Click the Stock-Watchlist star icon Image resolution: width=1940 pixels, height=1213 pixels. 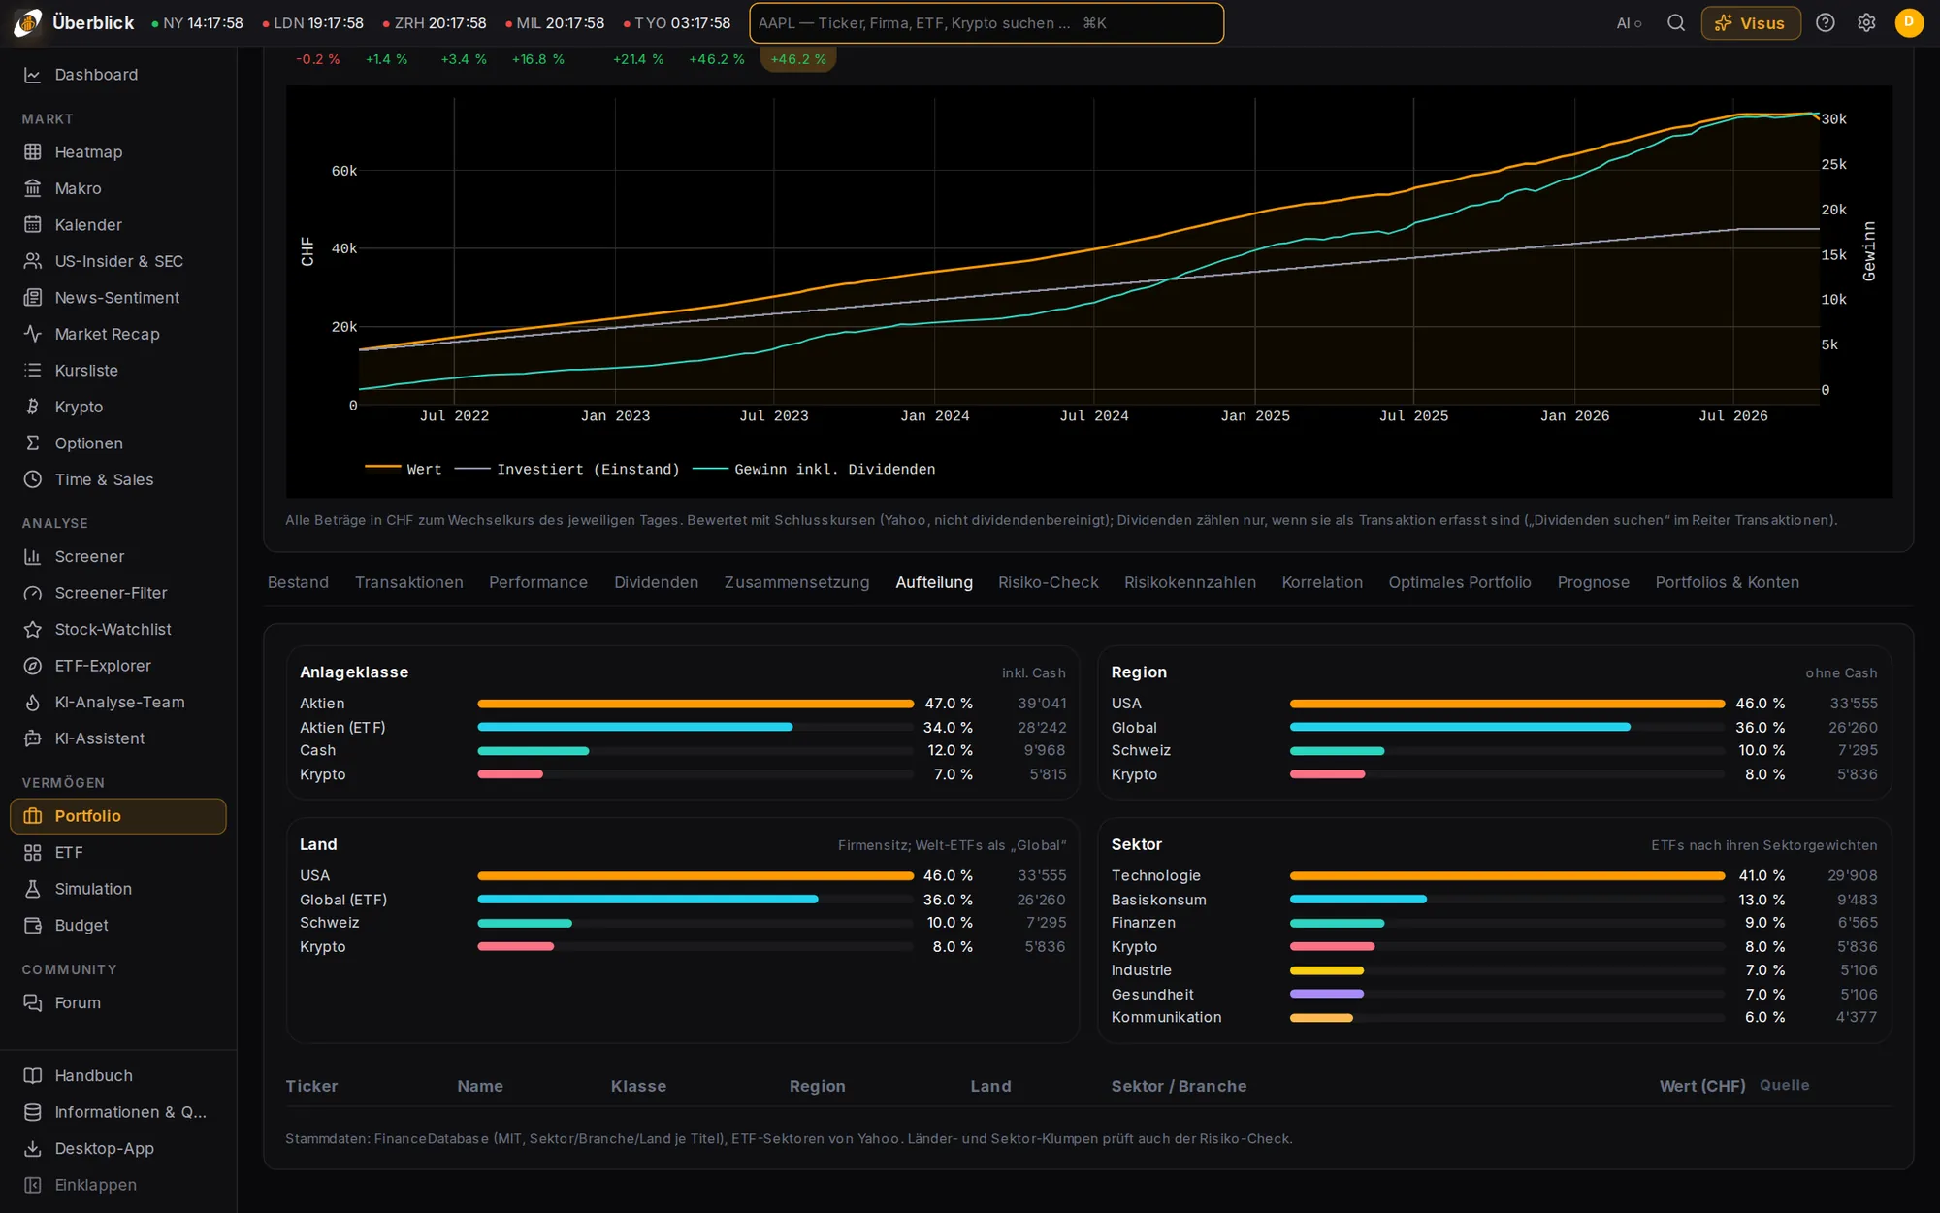(x=33, y=630)
